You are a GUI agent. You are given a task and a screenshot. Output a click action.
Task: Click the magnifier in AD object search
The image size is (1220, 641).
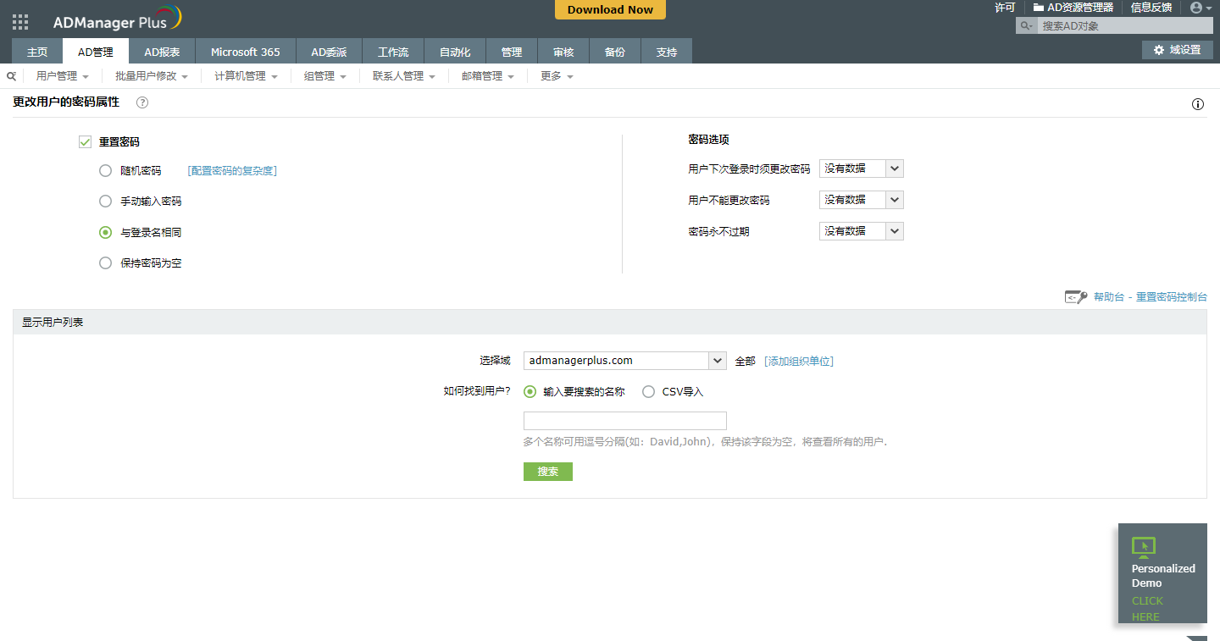coord(1026,26)
